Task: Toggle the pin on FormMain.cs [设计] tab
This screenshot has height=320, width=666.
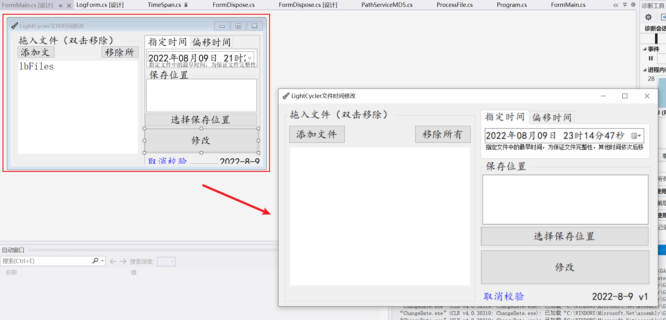Action: click(60, 5)
